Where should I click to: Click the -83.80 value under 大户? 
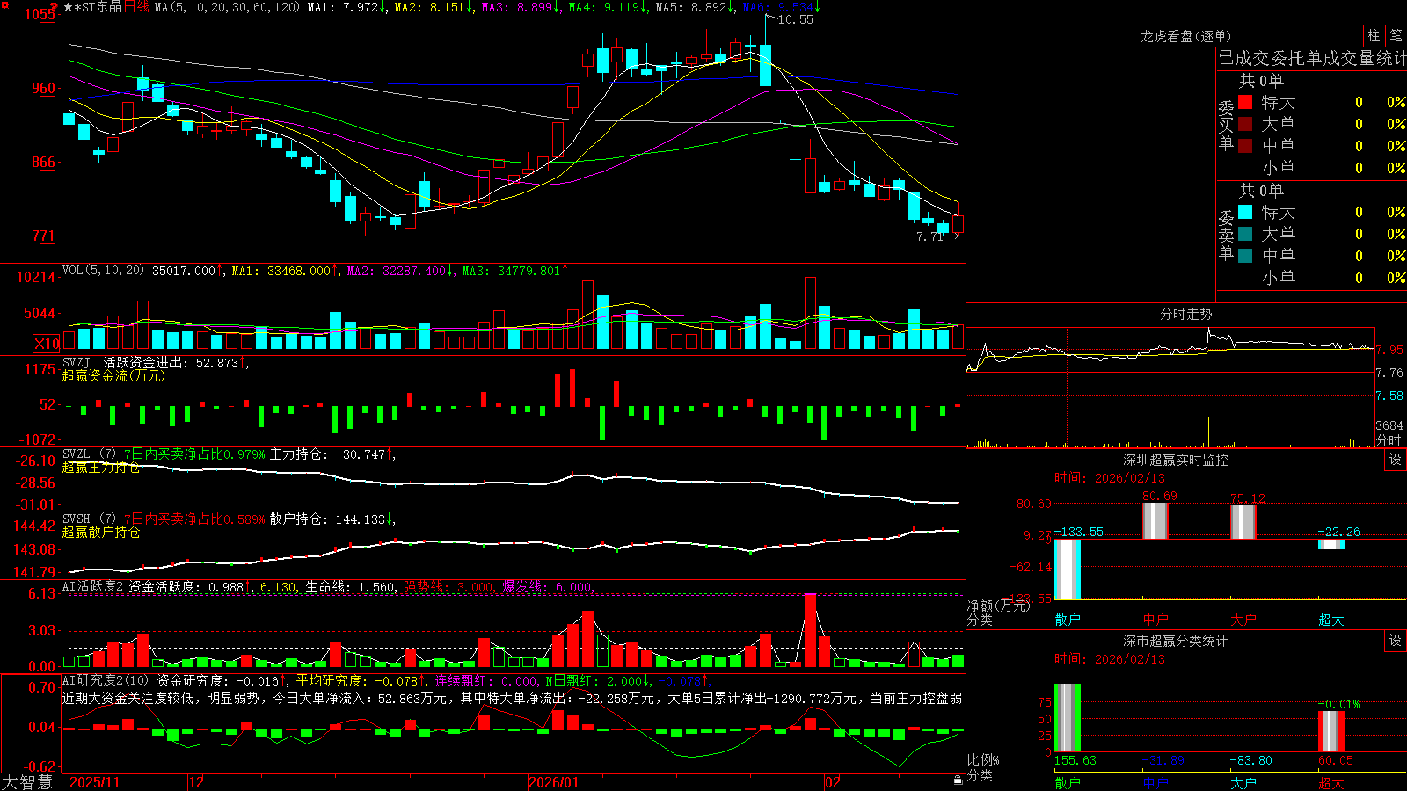tap(1251, 760)
